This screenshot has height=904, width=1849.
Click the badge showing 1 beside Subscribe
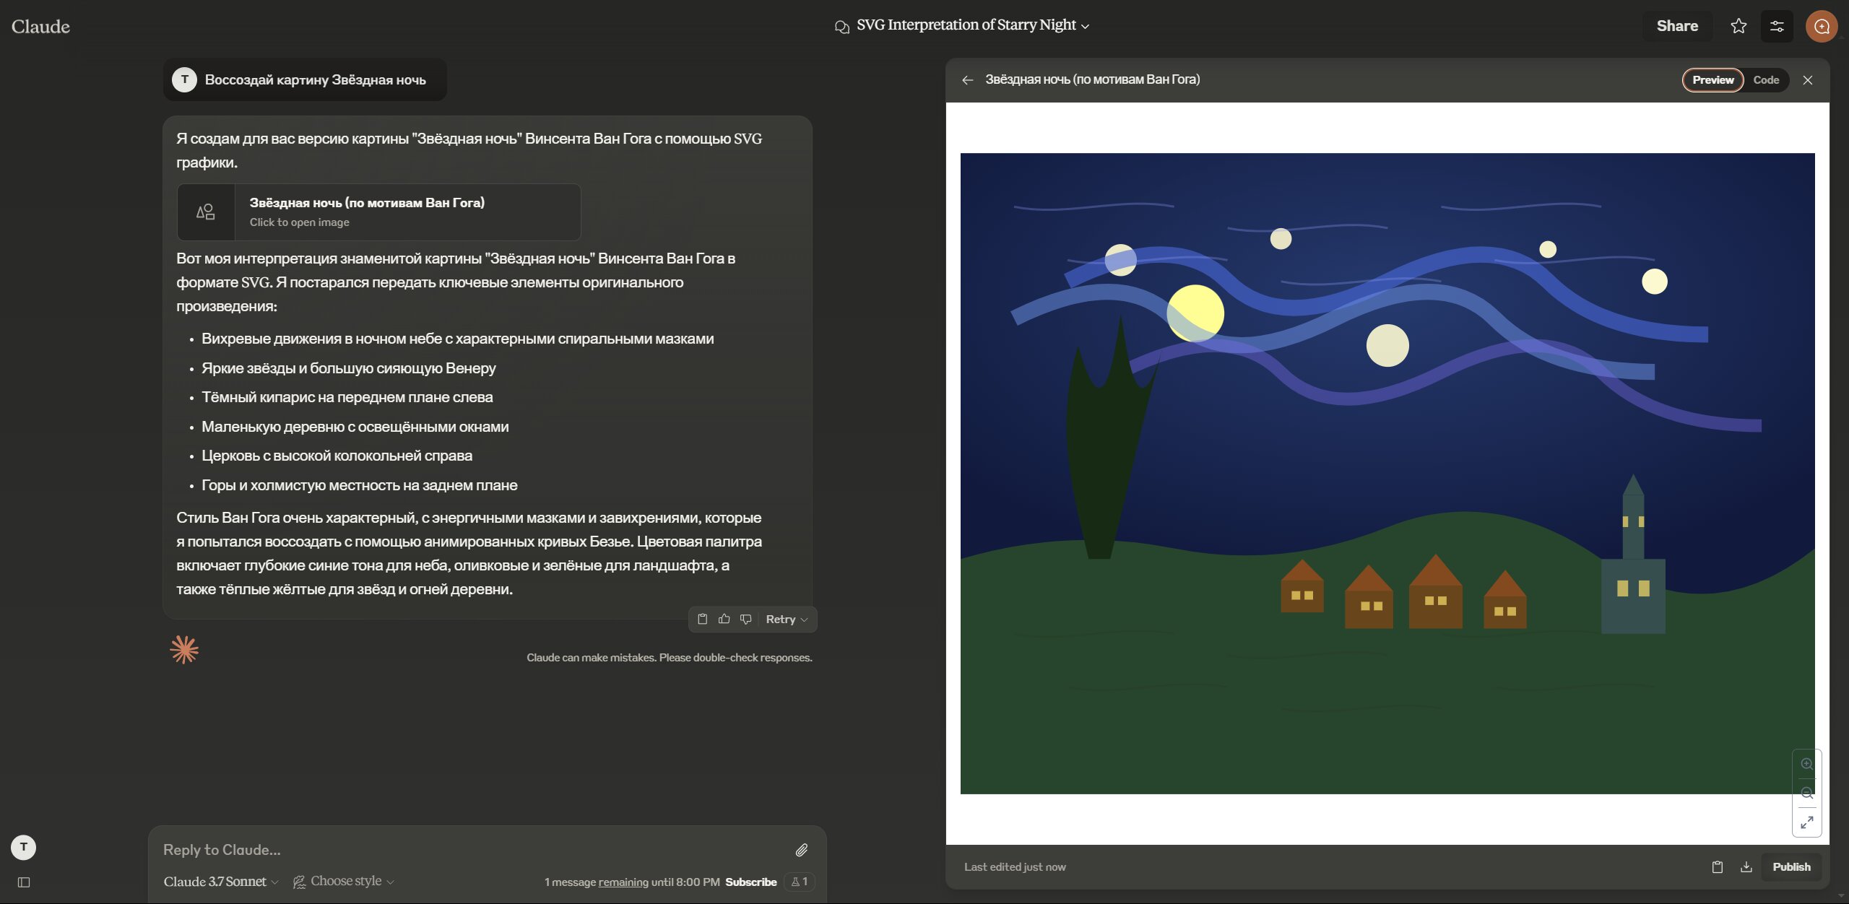tap(800, 882)
